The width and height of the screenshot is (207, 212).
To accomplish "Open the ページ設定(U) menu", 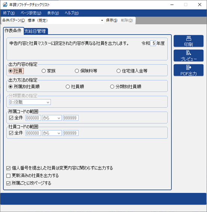I will (31, 13).
